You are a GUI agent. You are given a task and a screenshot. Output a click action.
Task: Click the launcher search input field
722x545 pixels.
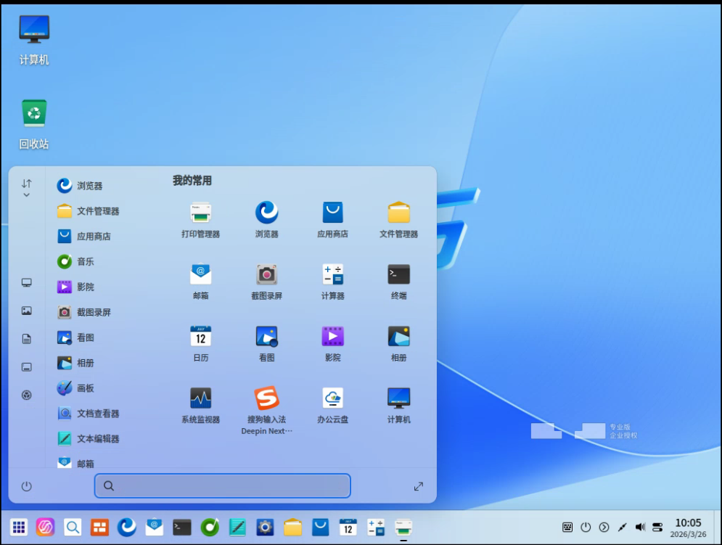[223, 486]
